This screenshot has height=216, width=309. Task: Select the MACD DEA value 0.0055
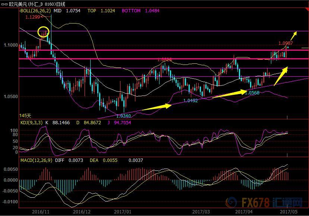click(110, 160)
